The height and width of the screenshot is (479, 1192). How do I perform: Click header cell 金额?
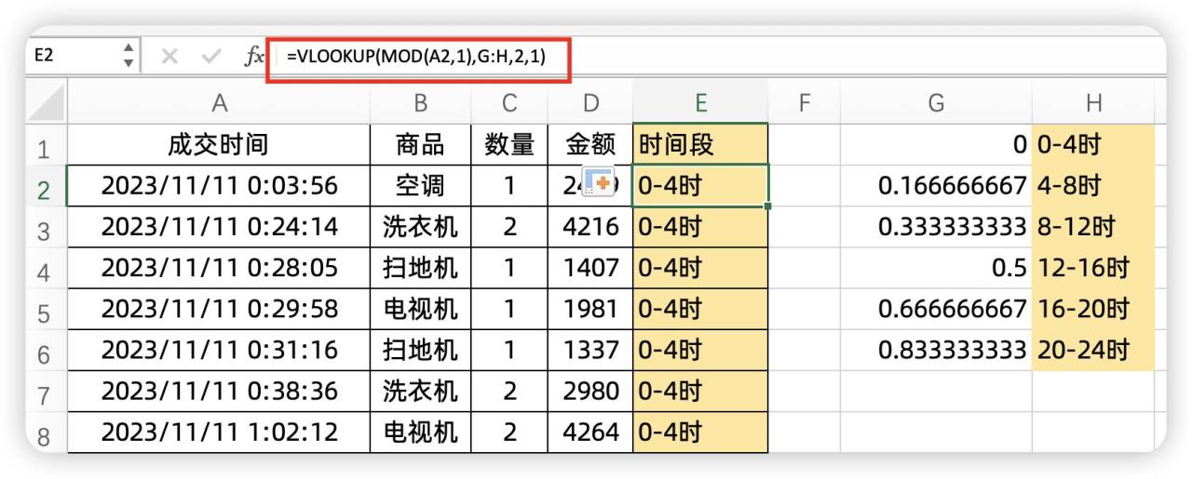(x=590, y=143)
